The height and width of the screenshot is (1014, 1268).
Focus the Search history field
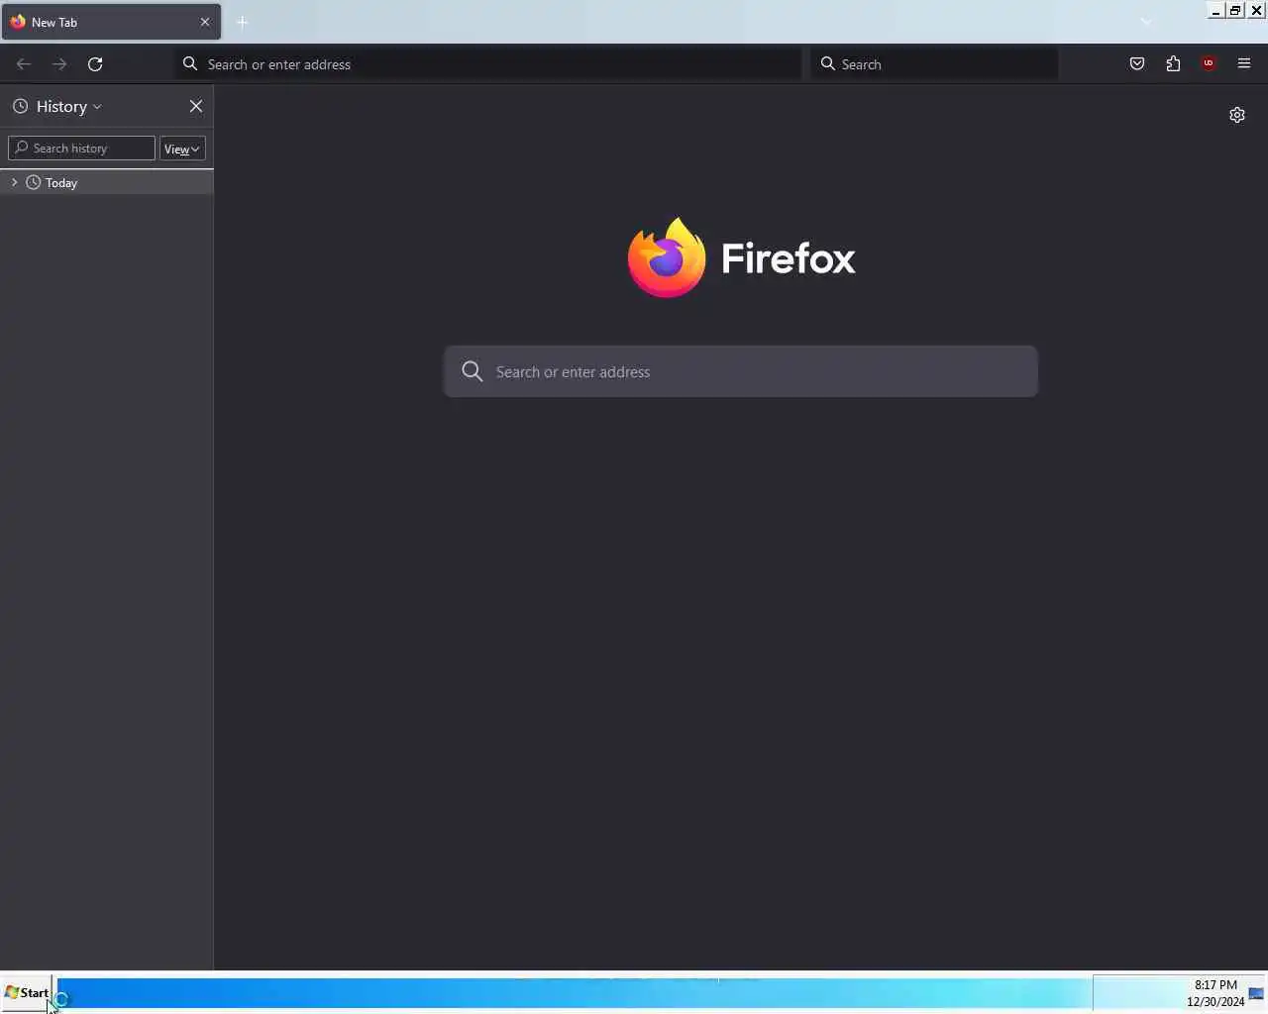81,149
